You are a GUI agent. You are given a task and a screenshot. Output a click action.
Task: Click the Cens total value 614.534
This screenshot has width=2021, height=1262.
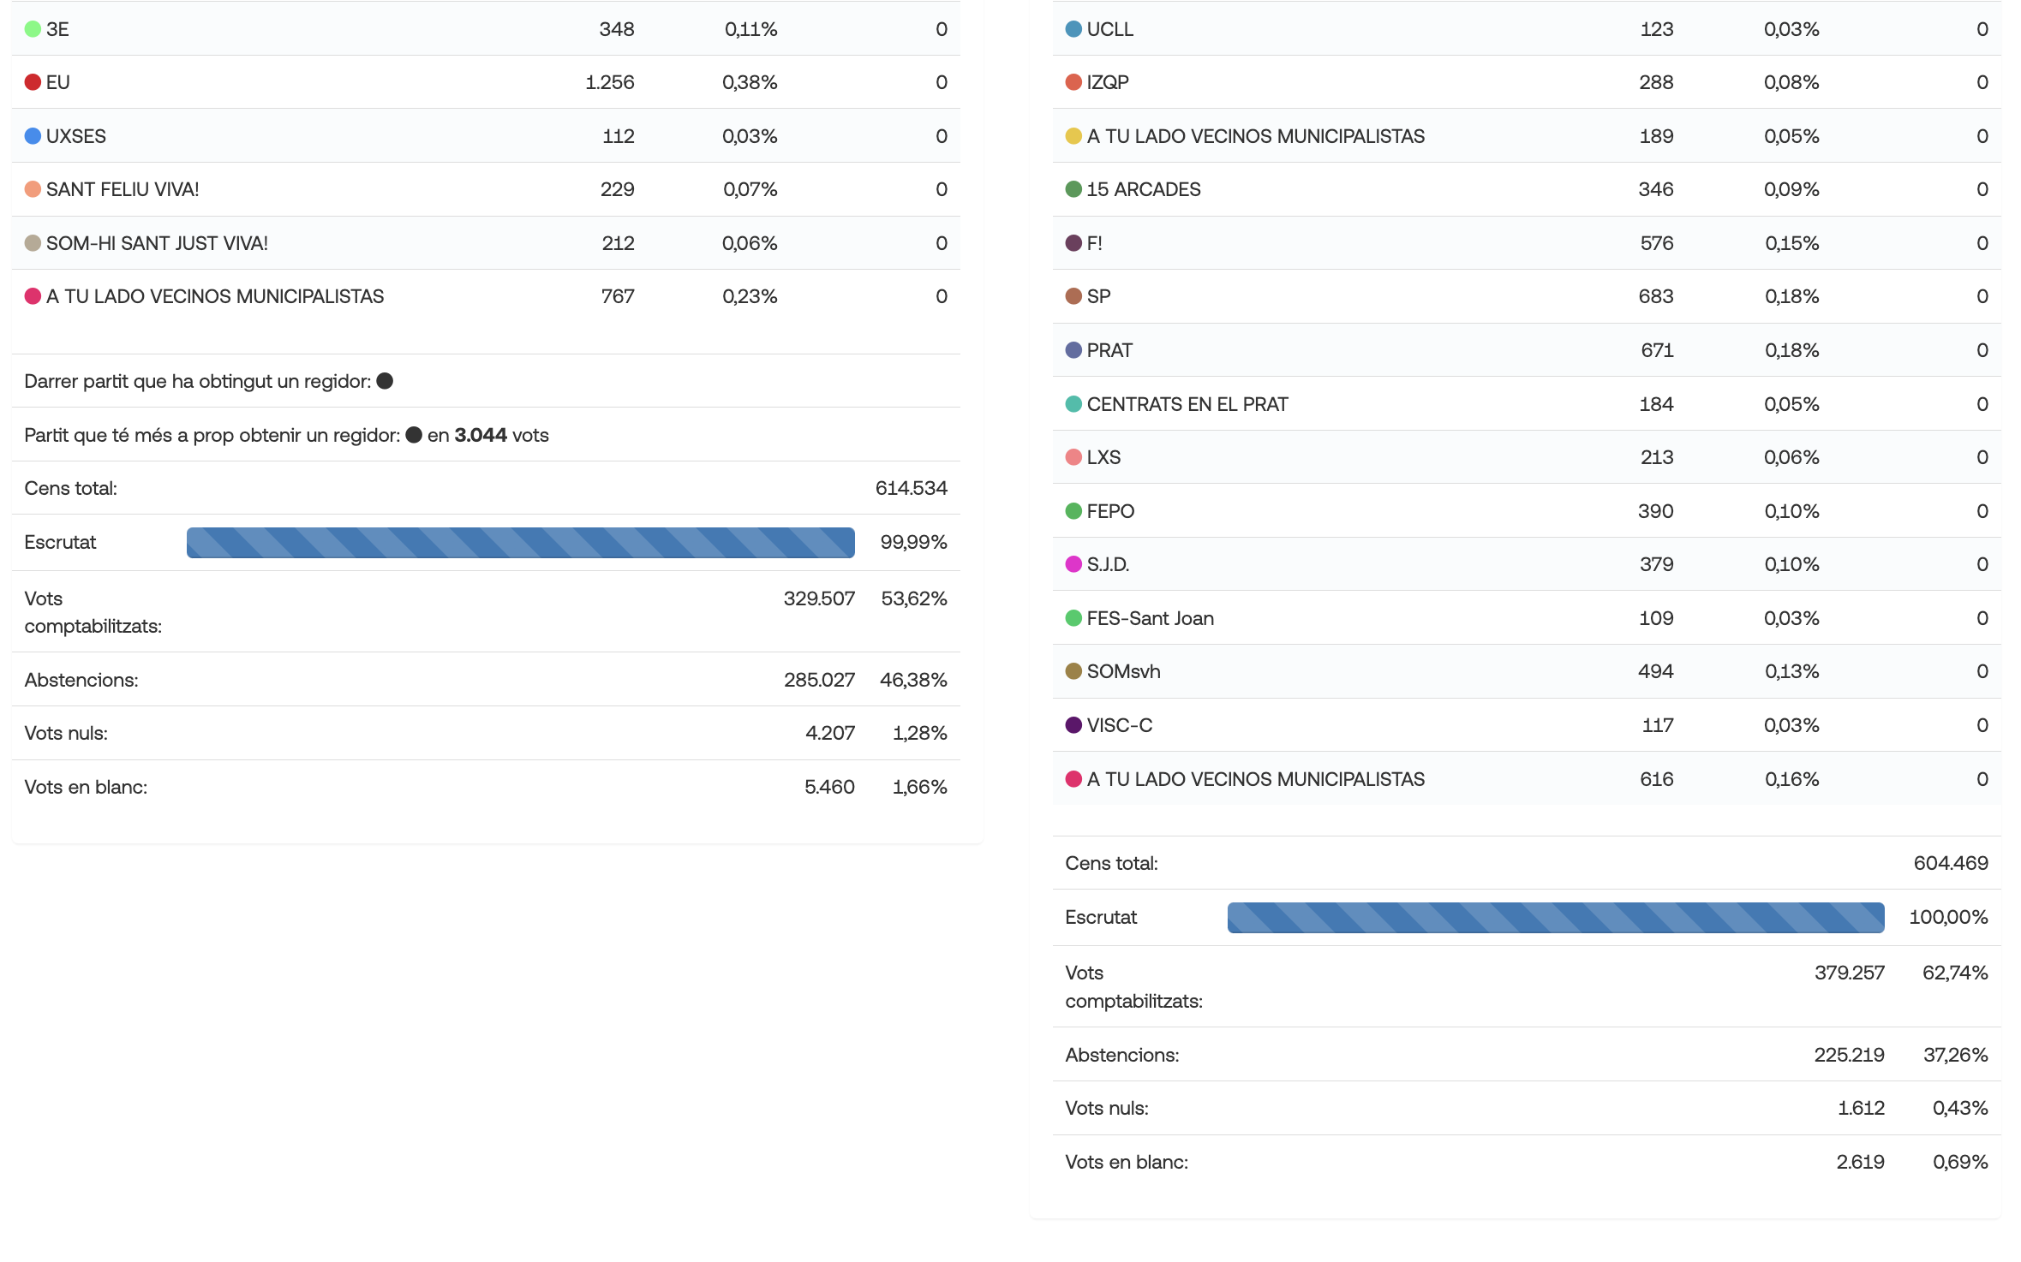[x=911, y=488]
